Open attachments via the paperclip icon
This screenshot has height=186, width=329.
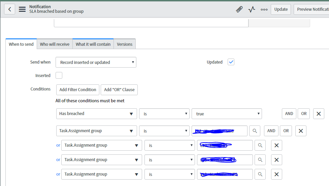239,9
